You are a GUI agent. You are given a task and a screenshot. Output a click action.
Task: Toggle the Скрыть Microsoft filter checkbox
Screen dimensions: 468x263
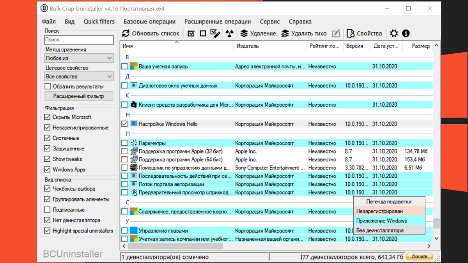click(x=47, y=117)
